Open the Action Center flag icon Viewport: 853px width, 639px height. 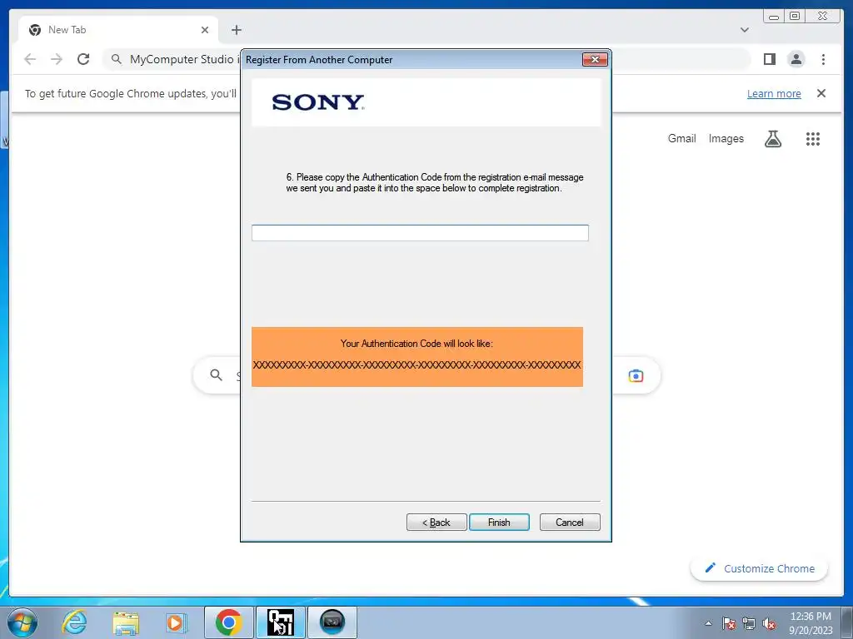(729, 623)
